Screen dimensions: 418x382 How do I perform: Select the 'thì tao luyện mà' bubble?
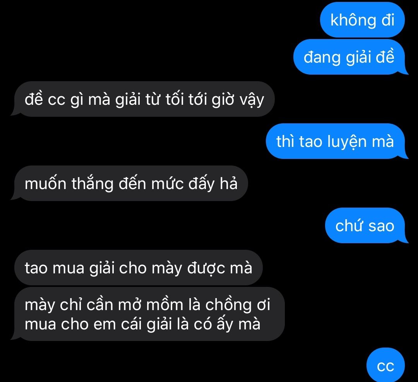336,141
